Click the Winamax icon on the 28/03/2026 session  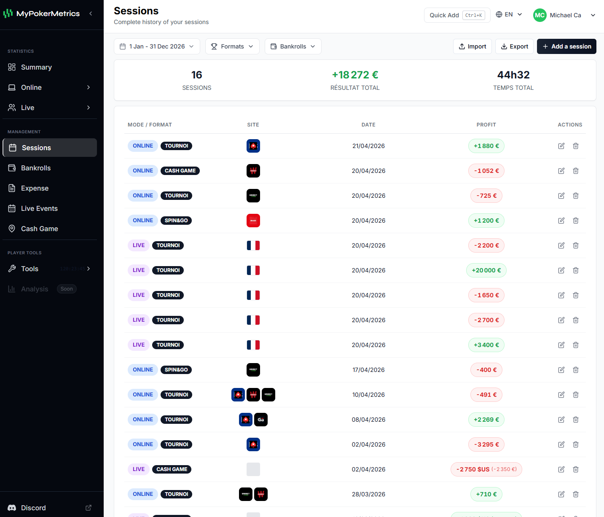coord(261,494)
